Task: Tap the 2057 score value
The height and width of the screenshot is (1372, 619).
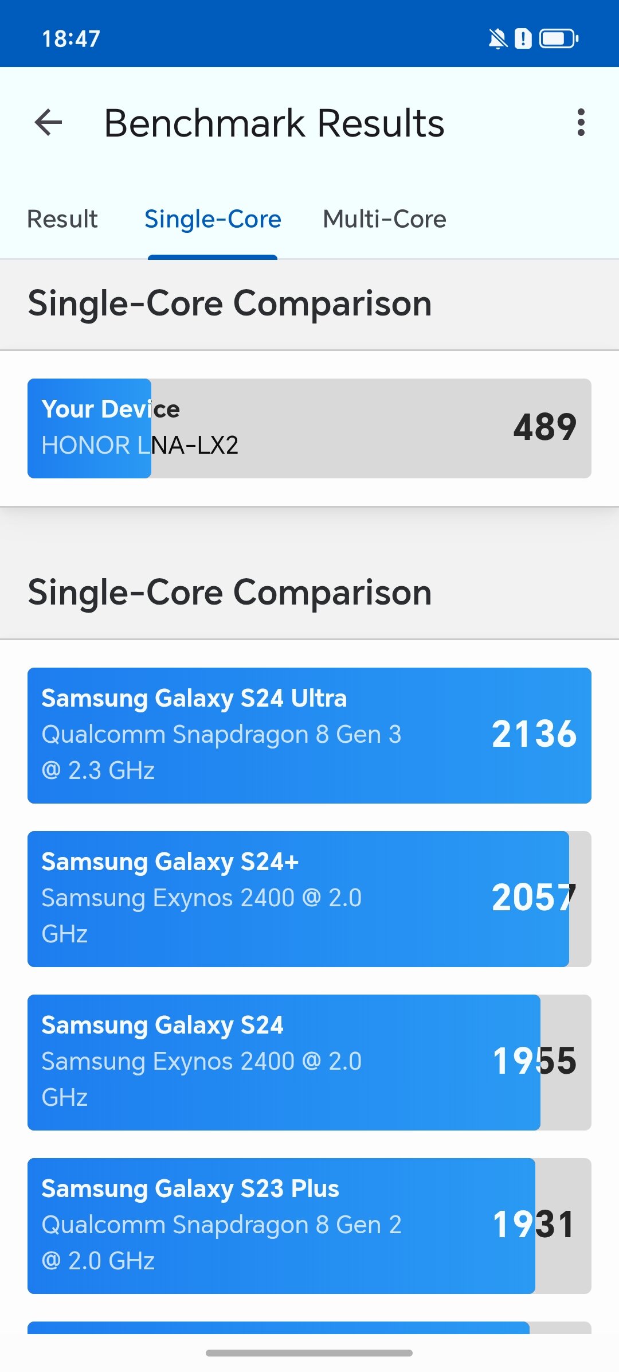Action: [534, 897]
